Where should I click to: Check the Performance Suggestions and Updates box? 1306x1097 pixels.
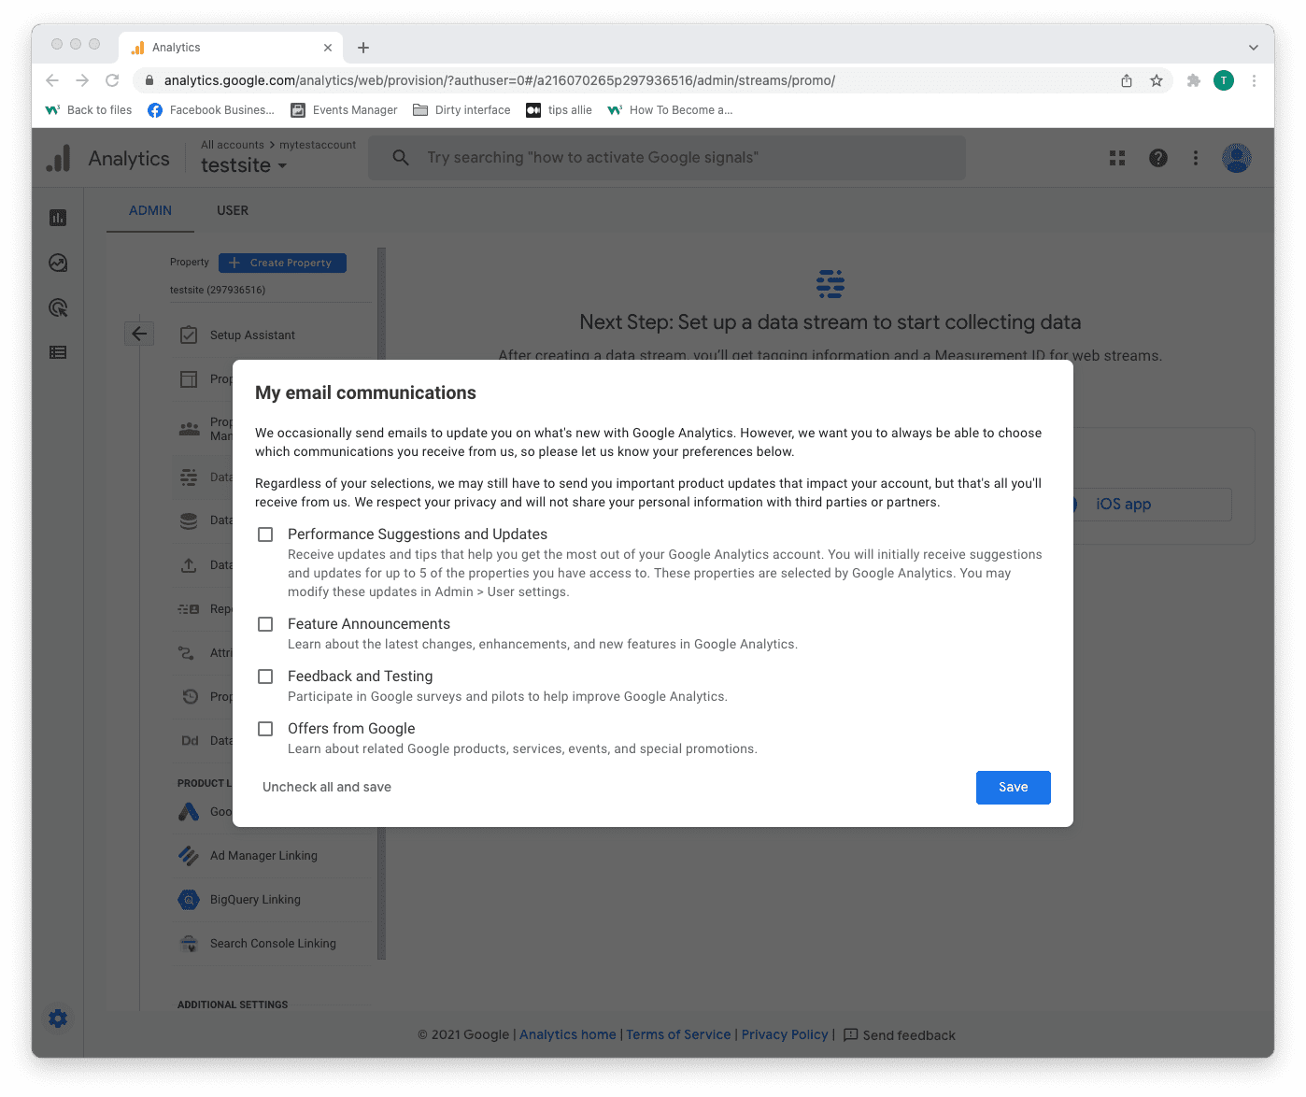(265, 534)
